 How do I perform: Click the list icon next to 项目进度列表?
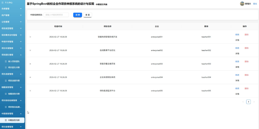click(x=6, y=81)
